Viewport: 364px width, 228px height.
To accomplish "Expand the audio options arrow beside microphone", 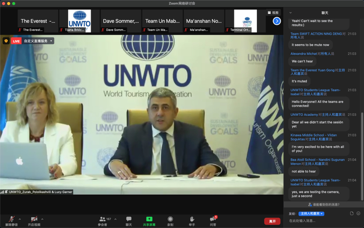I will [x=20, y=219].
